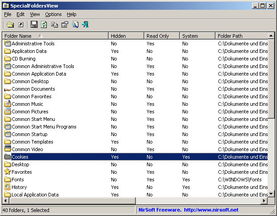This screenshot has height=216, width=277.
Task: Click the History clock icon
Action: click(x=8, y=187)
